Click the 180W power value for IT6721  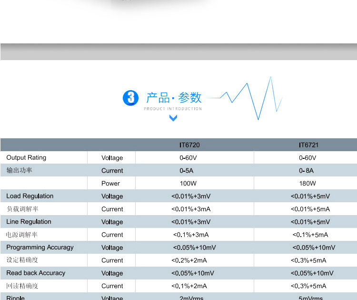(x=307, y=184)
